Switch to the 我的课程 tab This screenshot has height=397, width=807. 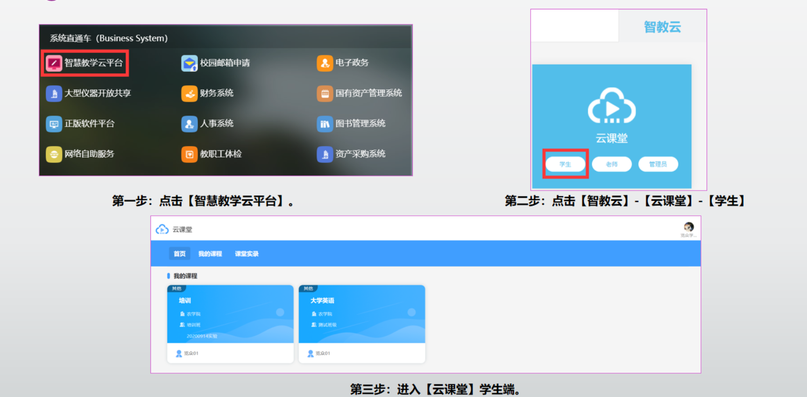(210, 254)
